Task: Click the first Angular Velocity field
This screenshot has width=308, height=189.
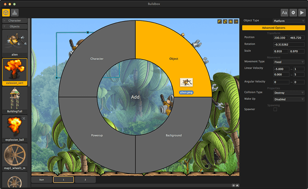Action: 281,82
